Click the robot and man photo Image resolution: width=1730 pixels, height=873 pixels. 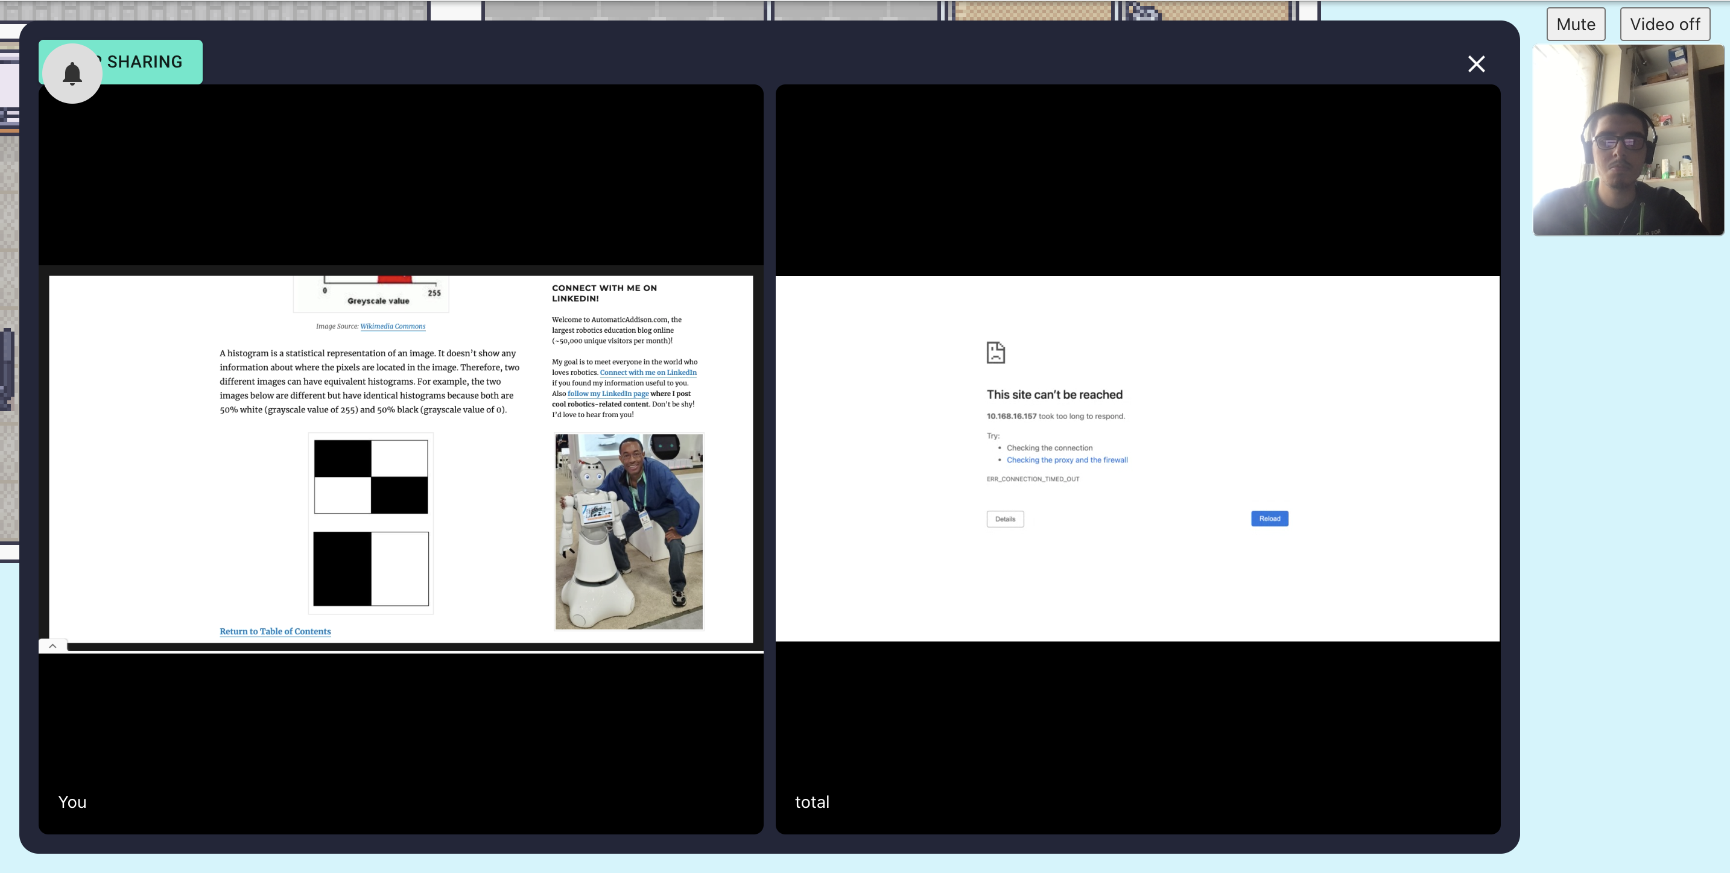[629, 531]
